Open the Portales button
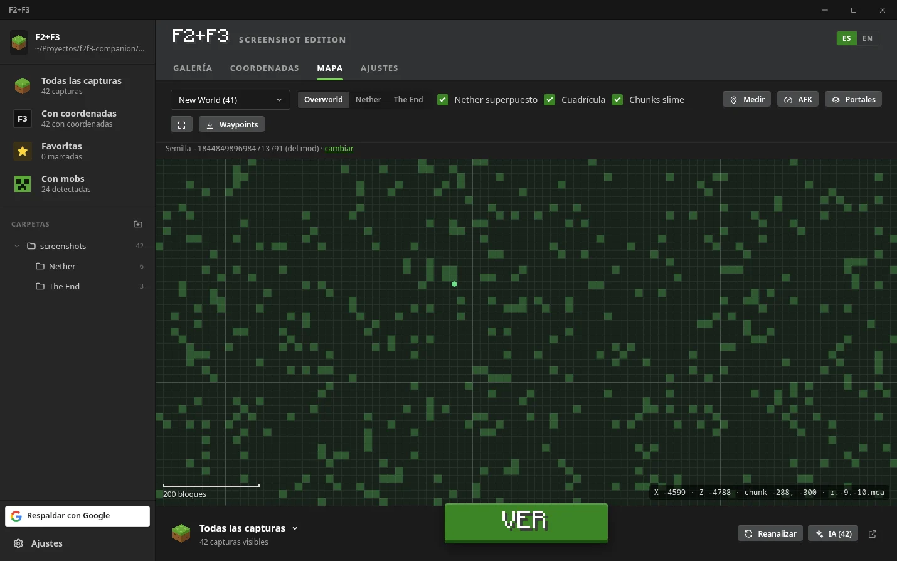The width and height of the screenshot is (897, 561). coord(853,99)
